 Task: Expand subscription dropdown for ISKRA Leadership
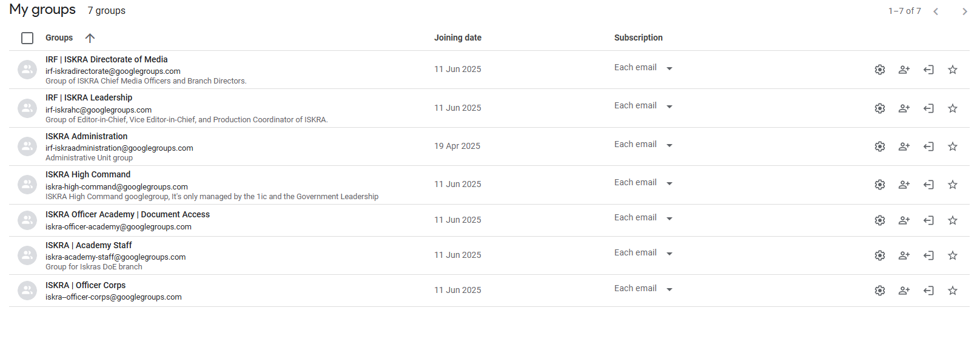643,106
